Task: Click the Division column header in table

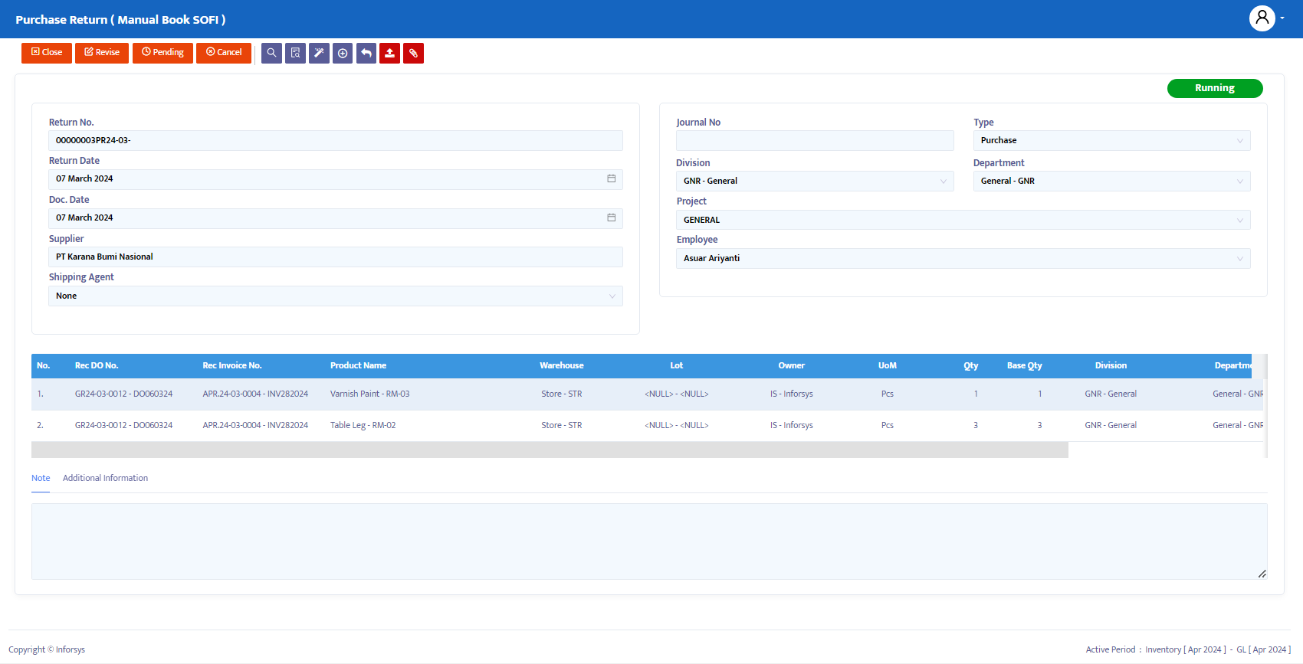Action: coord(1111,365)
